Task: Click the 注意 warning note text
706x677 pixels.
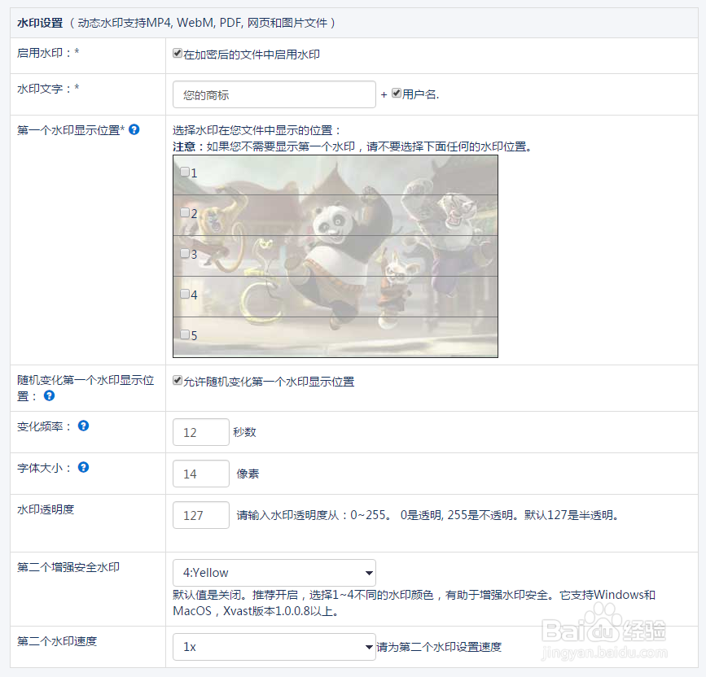Action: (x=353, y=146)
